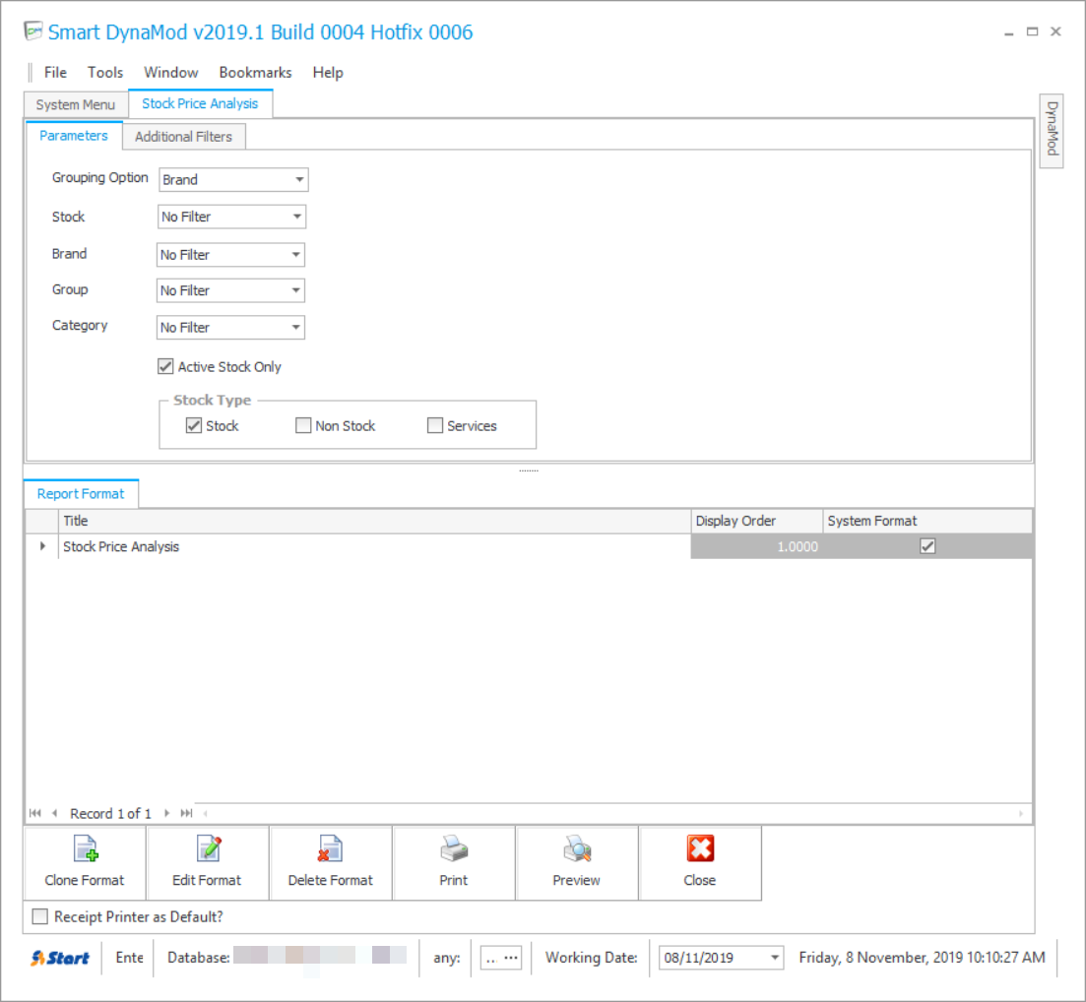Image resolution: width=1086 pixels, height=1002 pixels.
Task: Open the Brand filter dropdown
Action: pos(295,254)
